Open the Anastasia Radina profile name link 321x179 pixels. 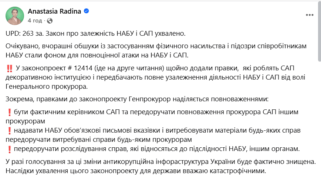(x=54, y=11)
